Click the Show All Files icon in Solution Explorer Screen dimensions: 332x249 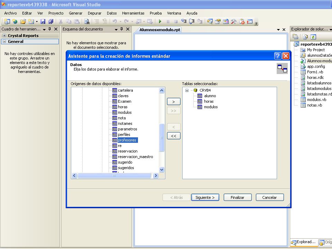(x=305, y=37)
